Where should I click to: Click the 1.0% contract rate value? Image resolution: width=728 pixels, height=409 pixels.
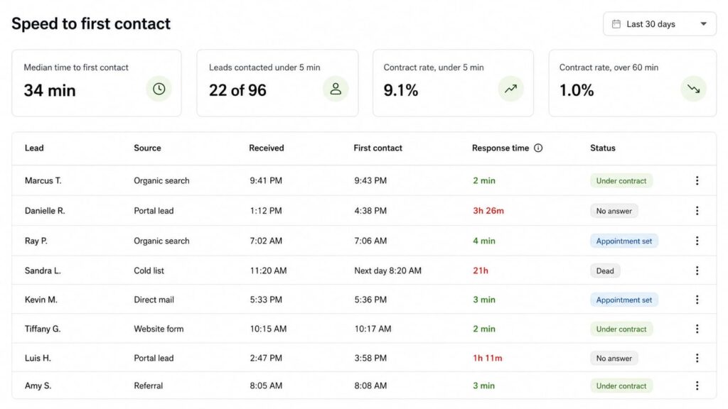tap(576, 90)
